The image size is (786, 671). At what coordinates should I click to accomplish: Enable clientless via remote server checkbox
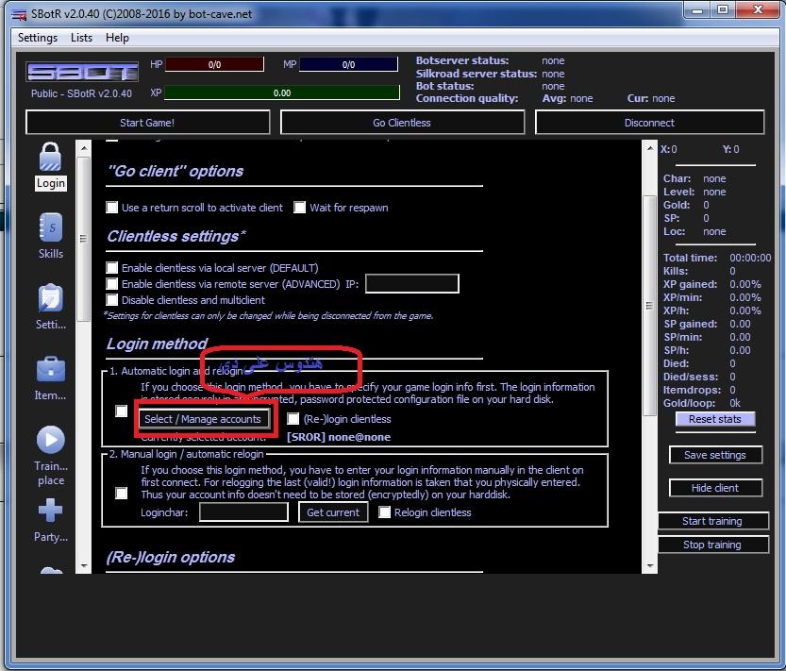click(111, 284)
